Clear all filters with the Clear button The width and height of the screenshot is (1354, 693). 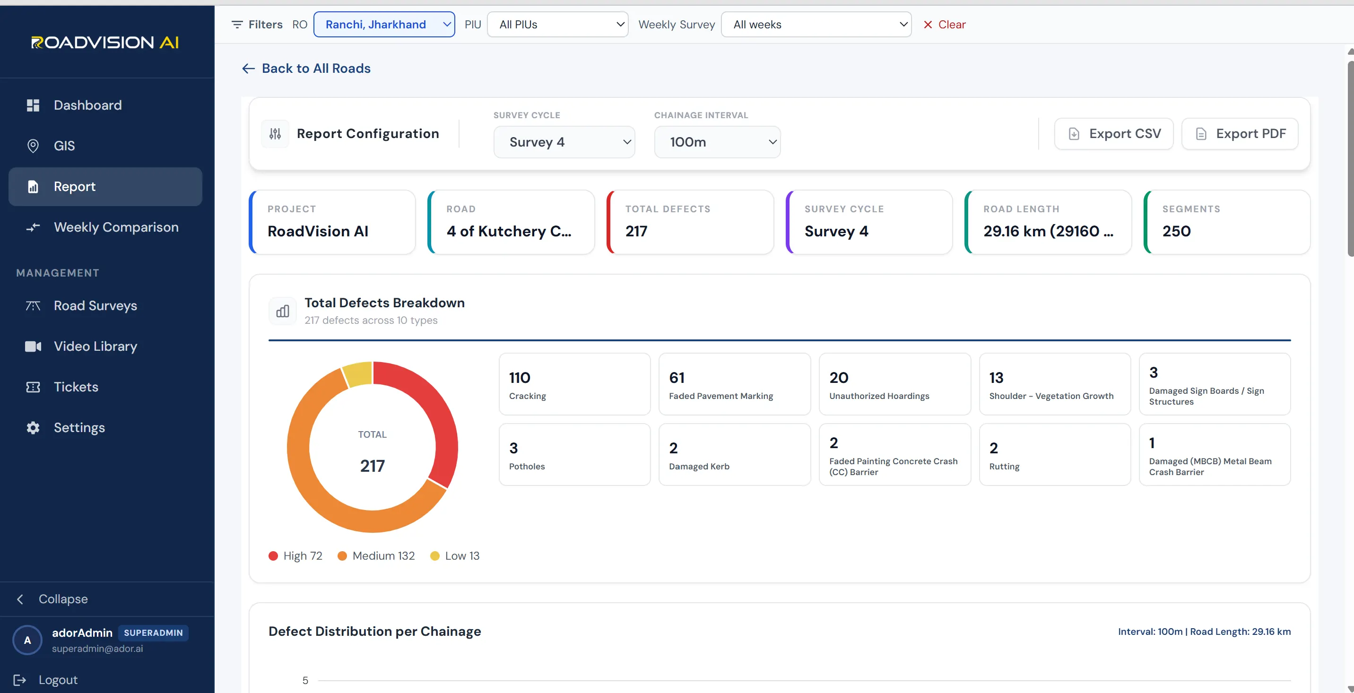pos(945,24)
